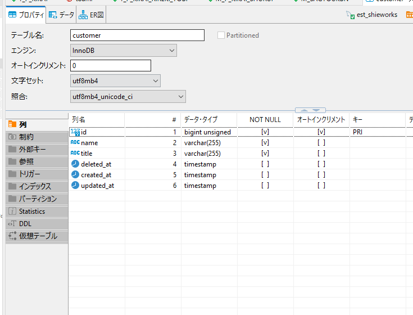The image size is (413, 315).
Task: Sort by the オートインクリメント column header
Action: tap(321, 120)
